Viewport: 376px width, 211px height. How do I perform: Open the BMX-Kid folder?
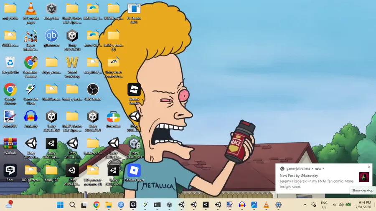(x=93, y=11)
